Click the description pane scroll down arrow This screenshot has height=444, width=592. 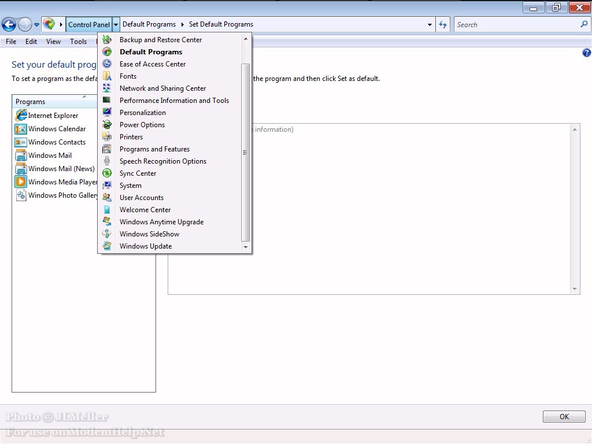(x=575, y=289)
